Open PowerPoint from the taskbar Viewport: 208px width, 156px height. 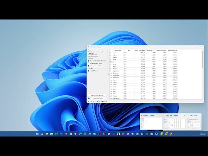click(66, 134)
